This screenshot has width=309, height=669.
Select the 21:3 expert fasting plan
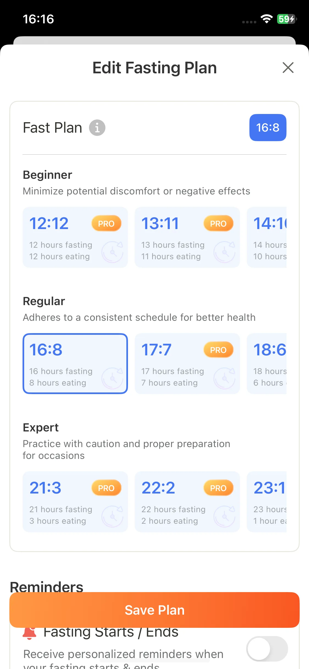[x=75, y=502]
